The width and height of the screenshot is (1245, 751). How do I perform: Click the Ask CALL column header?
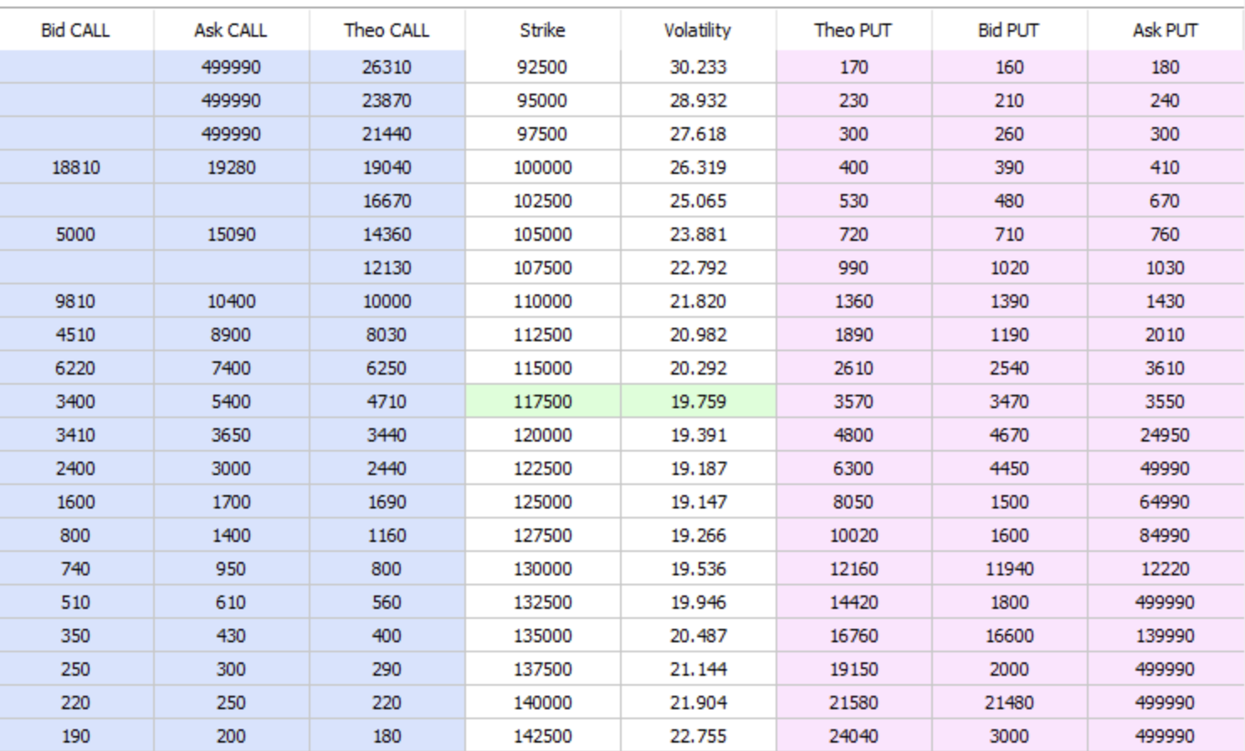(231, 31)
